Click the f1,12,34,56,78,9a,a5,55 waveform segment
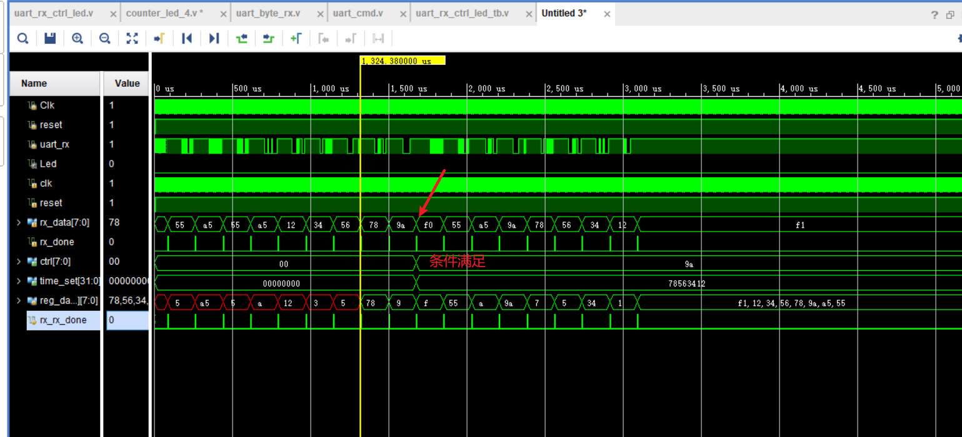Viewport: 962px width, 437px height. [x=792, y=303]
